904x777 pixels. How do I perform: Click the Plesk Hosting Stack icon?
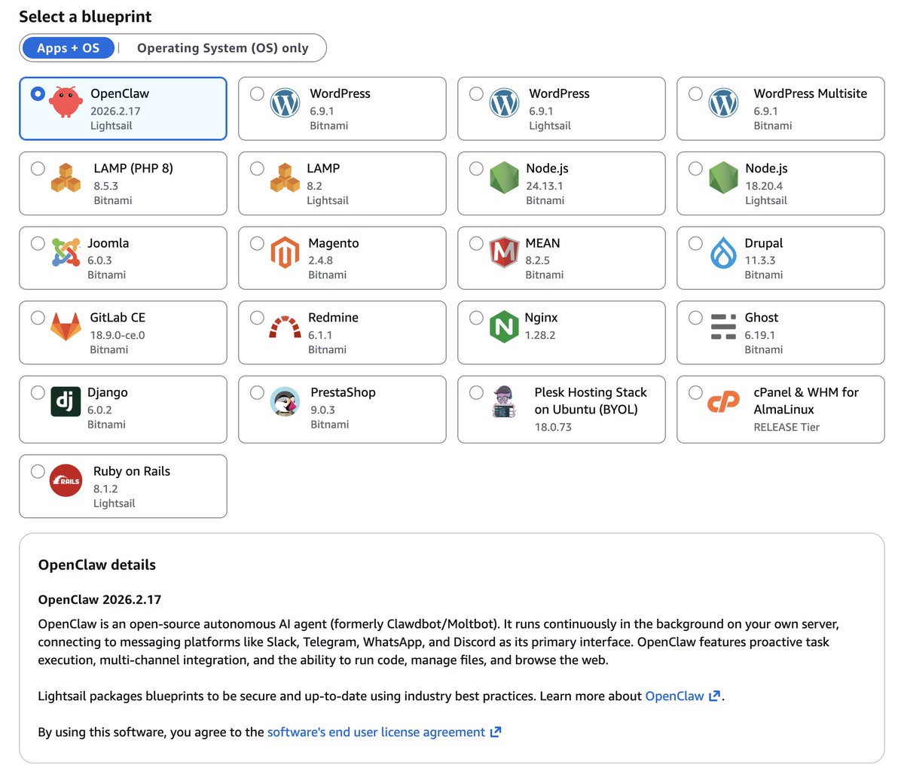point(504,402)
